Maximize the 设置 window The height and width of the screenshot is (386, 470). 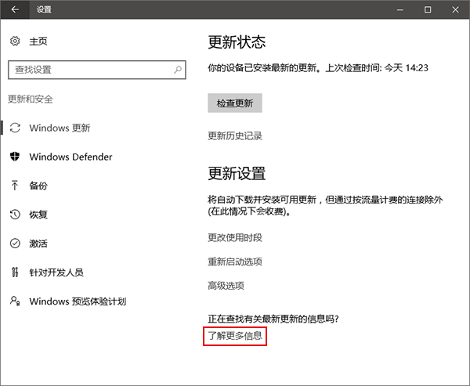pos(428,9)
